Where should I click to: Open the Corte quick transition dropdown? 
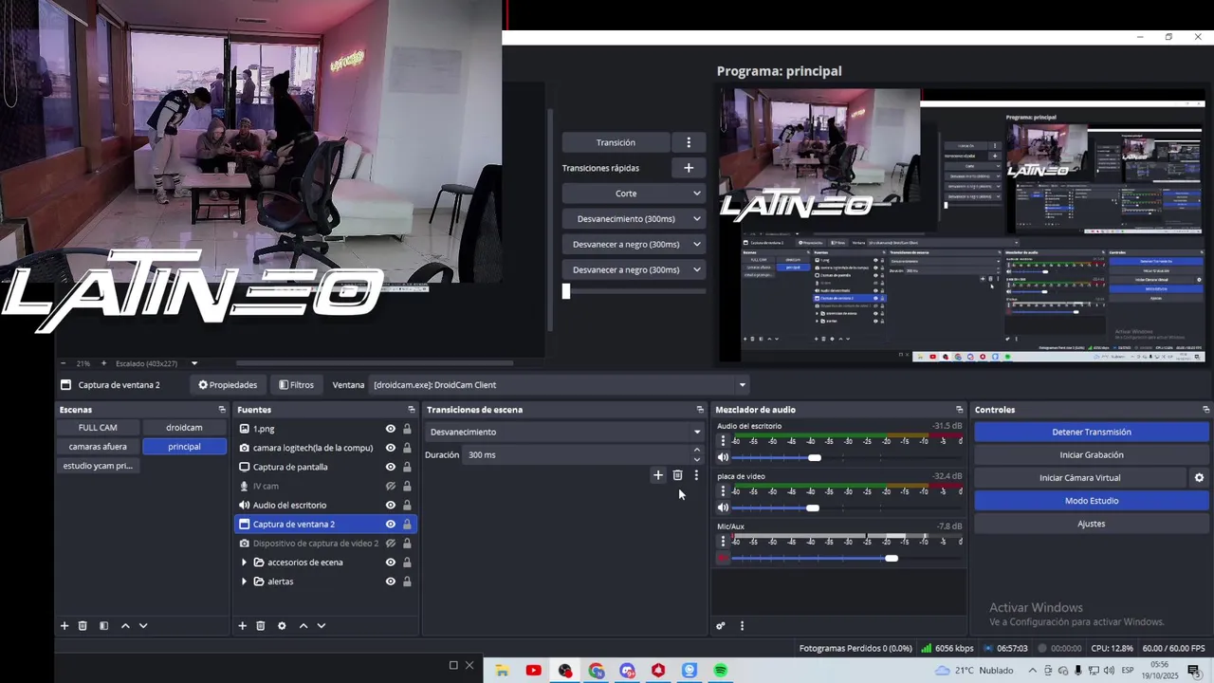point(634,194)
